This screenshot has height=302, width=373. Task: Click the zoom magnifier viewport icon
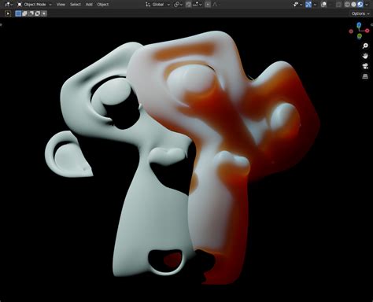coord(365,46)
